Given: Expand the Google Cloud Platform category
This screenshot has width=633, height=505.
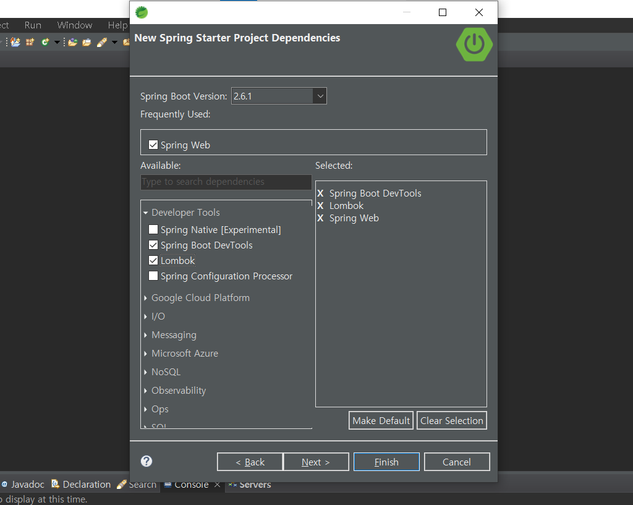Looking at the screenshot, I should (x=146, y=298).
